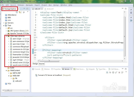The width and height of the screenshot is (134, 97).
Task: Click the editor horizontal scrollbar thumb
Action: coord(49,61)
